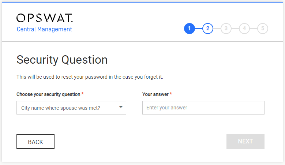Go to step 1 in the wizard
The width and height of the screenshot is (285, 165).
click(190, 29)
